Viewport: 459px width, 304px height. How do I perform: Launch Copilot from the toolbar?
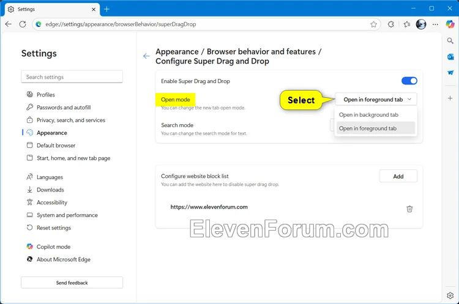(450, 24)
